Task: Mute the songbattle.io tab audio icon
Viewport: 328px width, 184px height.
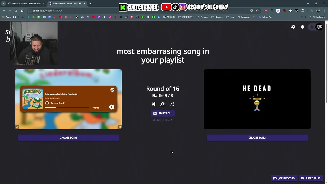Action: coord(80,4)
